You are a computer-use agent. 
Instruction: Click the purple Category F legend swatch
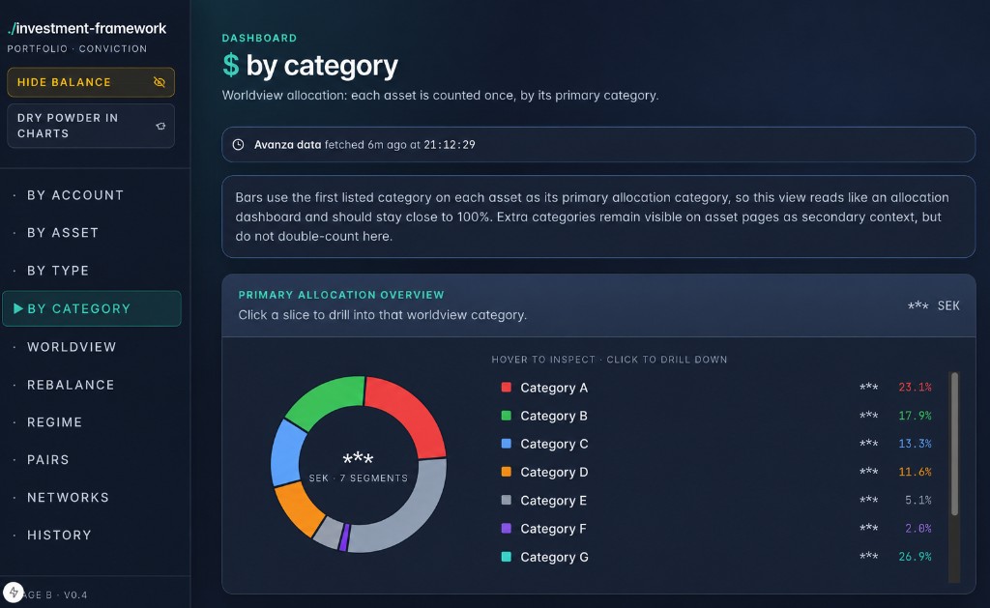pyautogui.click(x=506, y=528)
